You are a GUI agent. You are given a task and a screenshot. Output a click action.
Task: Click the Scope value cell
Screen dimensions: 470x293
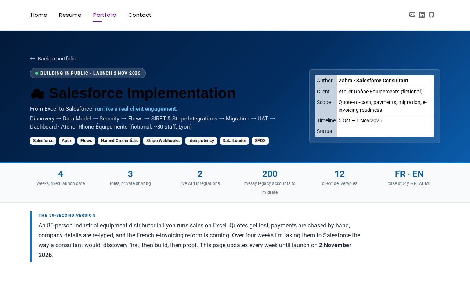pyautogui.click(x=385, y=106)
